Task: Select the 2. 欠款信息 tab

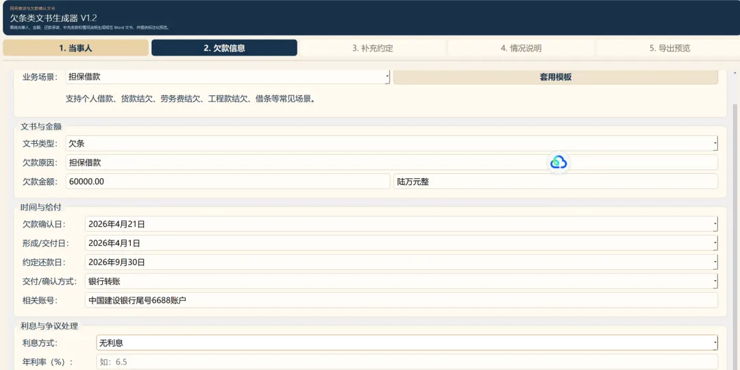Action: tap(224, 48)
